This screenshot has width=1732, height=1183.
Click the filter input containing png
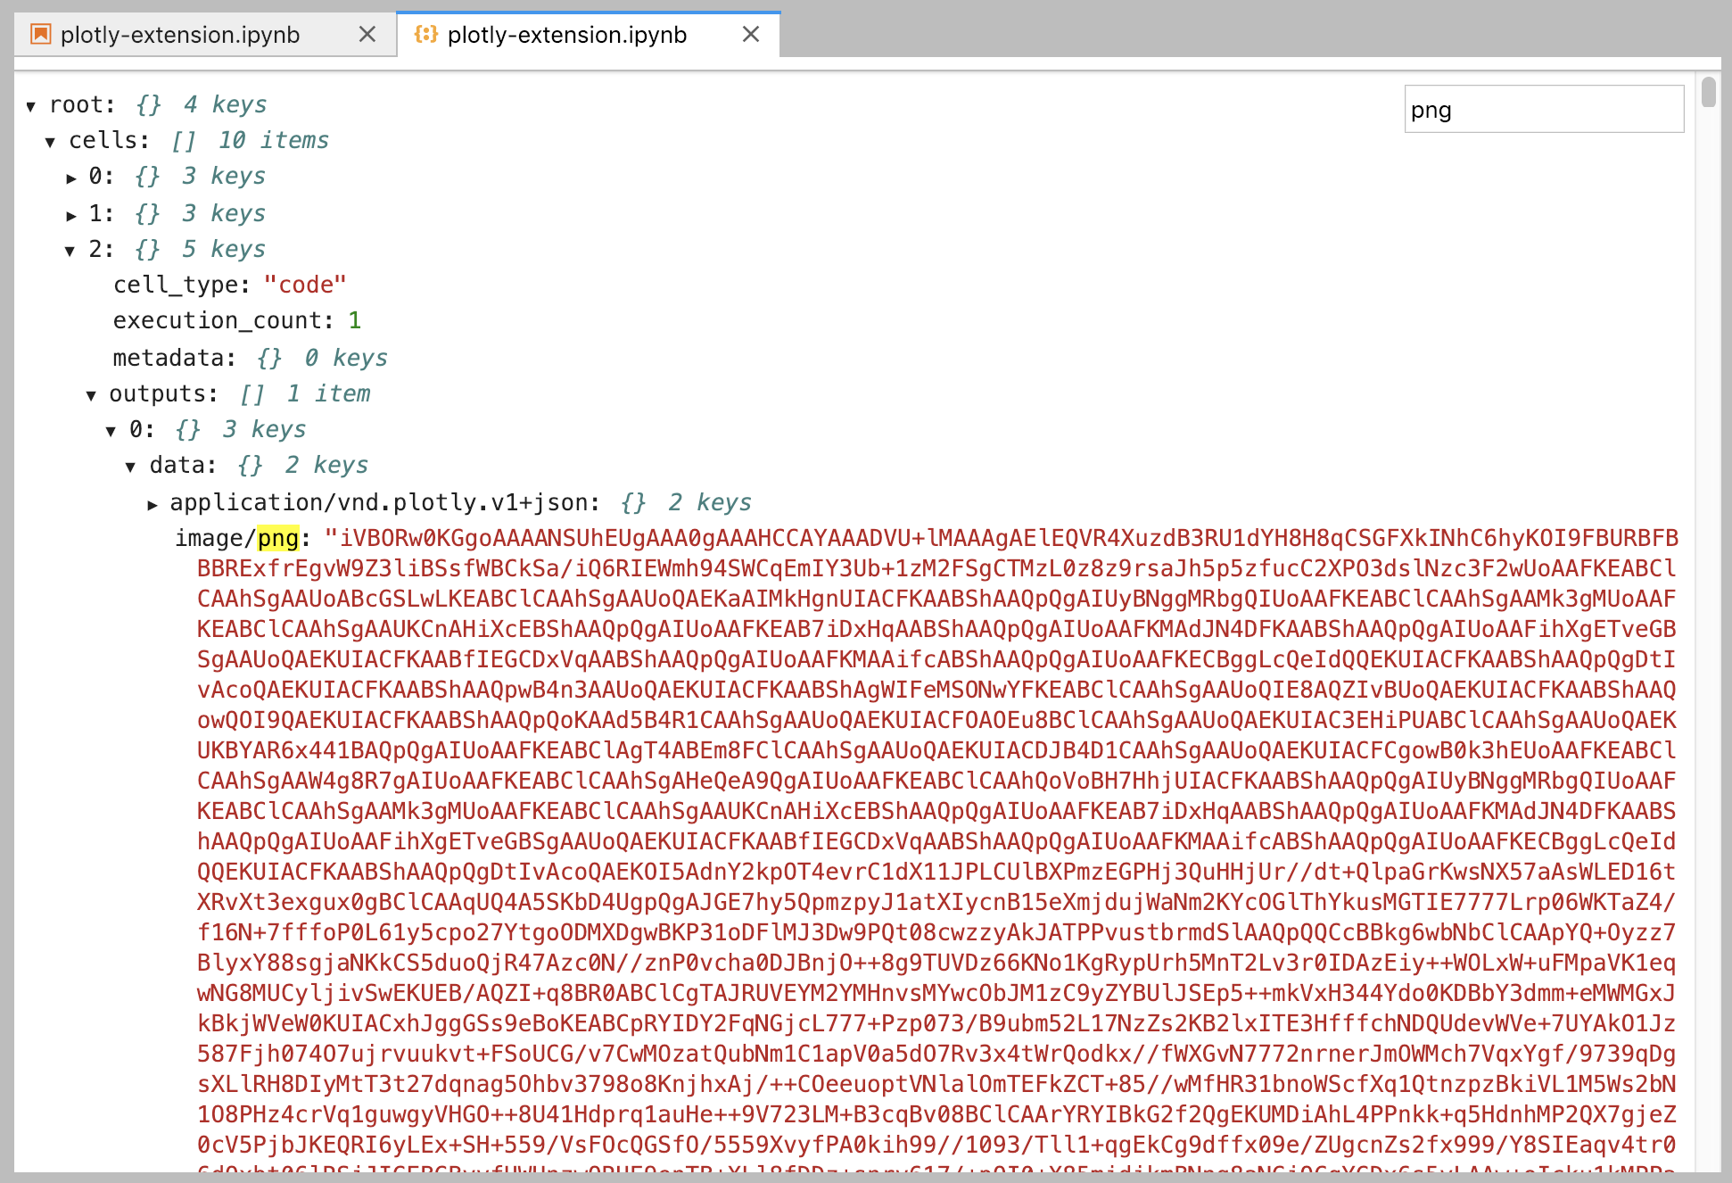pos(1544,110)
